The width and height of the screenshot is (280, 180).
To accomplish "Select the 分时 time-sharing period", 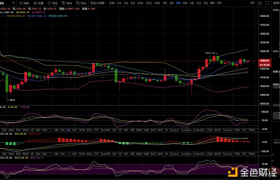I will tap(112, 3).
